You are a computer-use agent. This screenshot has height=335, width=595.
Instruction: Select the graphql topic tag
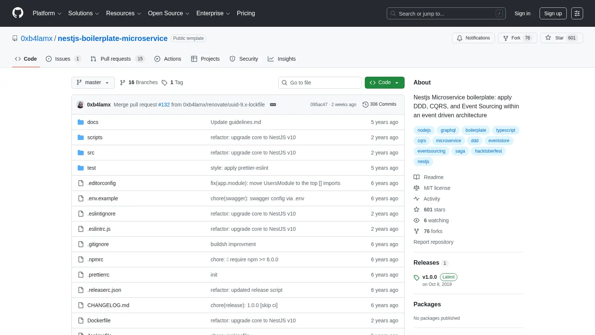click(x=448, y=130)
